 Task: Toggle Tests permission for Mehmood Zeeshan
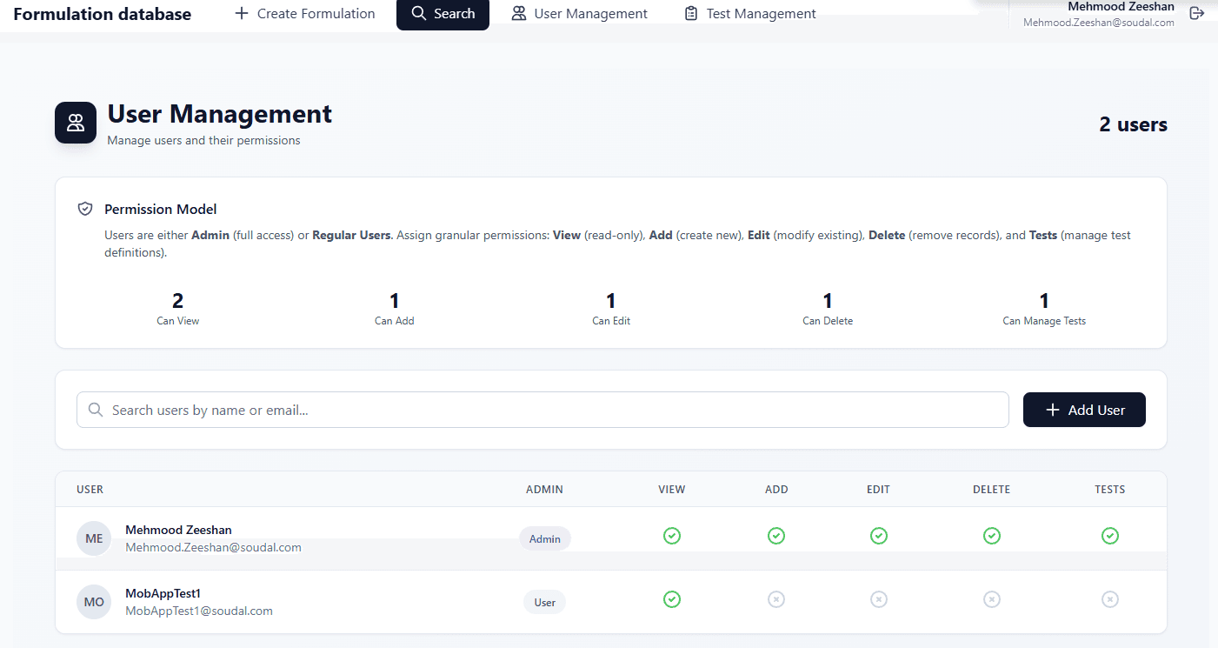(1110, 536)
